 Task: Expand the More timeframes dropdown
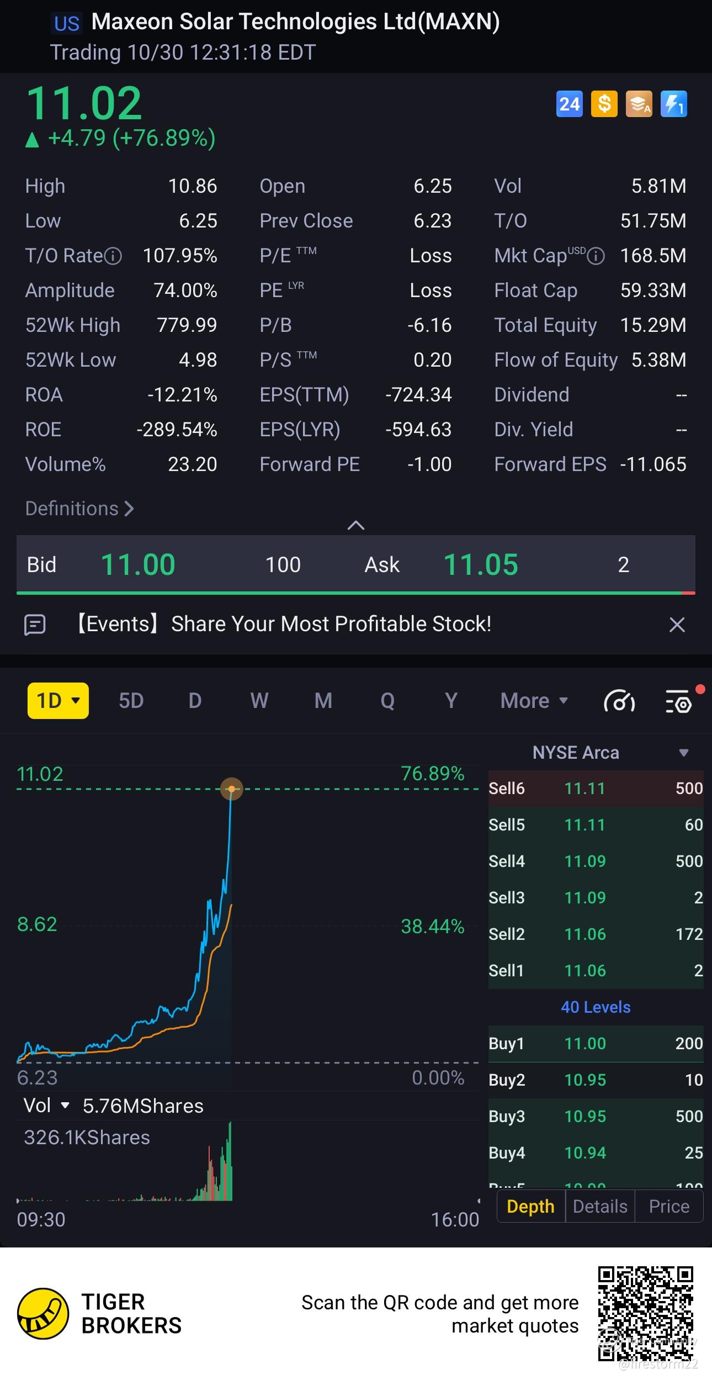tap(534, 701)
